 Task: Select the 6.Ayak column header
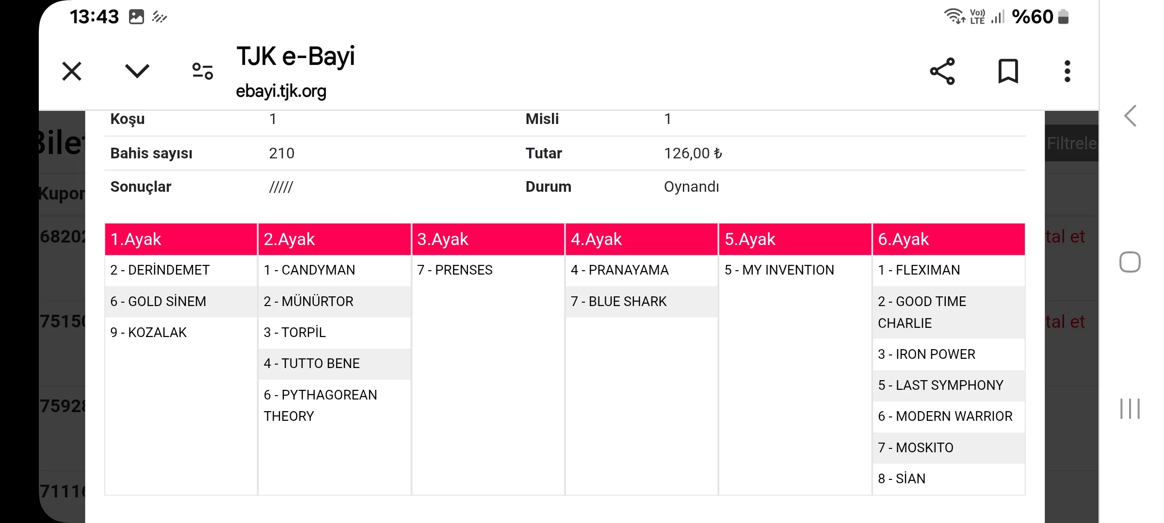point(948,239)
